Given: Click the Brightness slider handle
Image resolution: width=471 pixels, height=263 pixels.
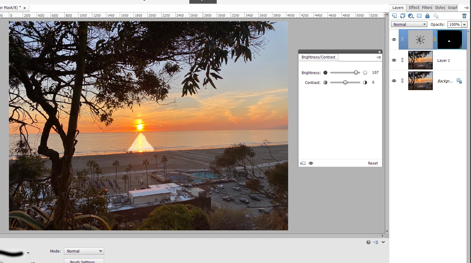Looking at the screenshot, I should click(x=356, y=73).
